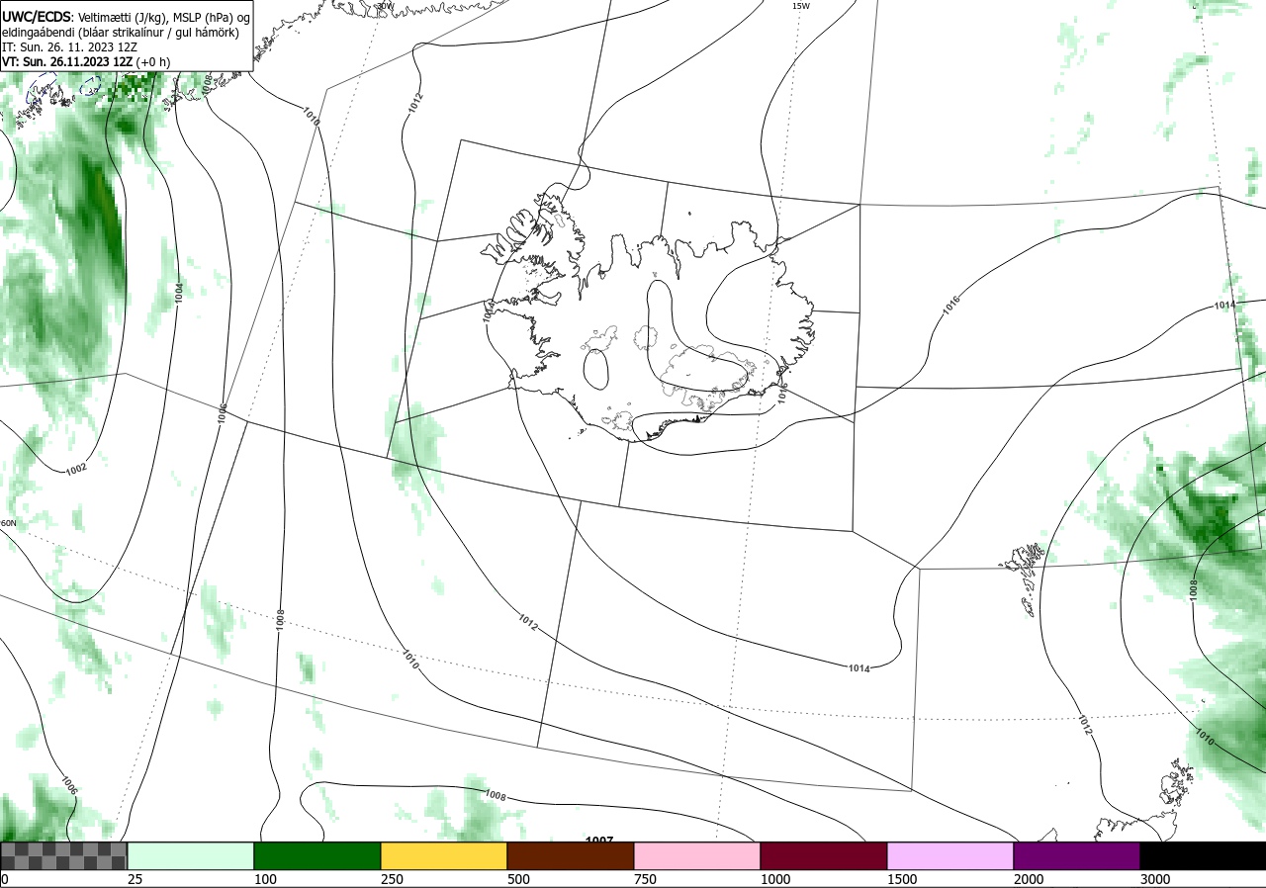Viewport: 1266px width, 888px height.
Task: Click the '60N' latitude label
Action: [x=8, y=523]
